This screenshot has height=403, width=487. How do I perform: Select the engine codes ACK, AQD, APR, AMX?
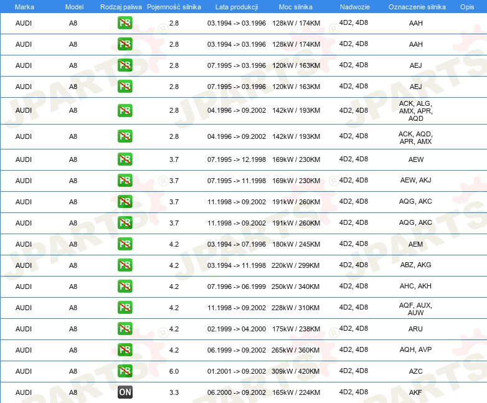pyautogui.click(x=415, y=138)
